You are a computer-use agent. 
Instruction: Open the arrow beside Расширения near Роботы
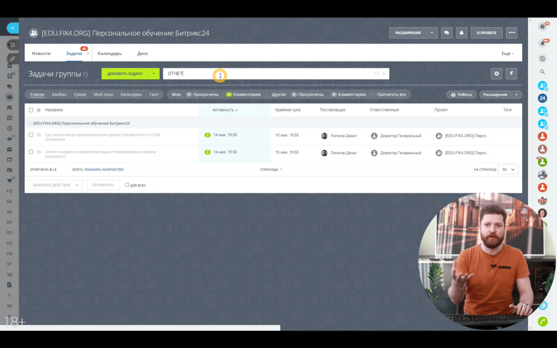pos(517,95)
